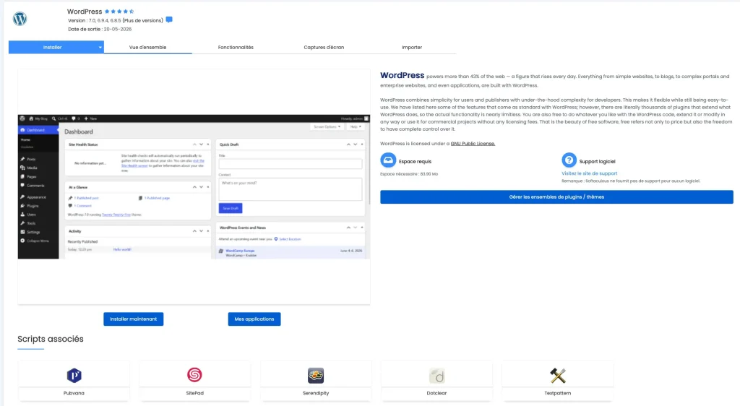The image size is (740, 406).
Task: Click the WordPress dashboard screenshot thumbnail
Action: 194,186
